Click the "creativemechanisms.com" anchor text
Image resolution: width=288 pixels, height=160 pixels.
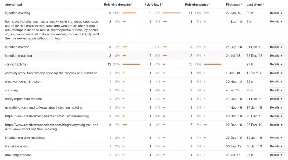pyautogui.click(x=24, y=82)
